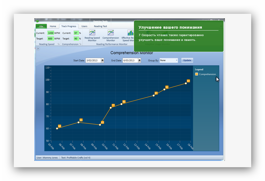Click Text: Profitable Crafts status entry

76,158
